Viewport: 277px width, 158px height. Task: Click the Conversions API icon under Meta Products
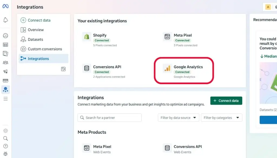[167, 148]
